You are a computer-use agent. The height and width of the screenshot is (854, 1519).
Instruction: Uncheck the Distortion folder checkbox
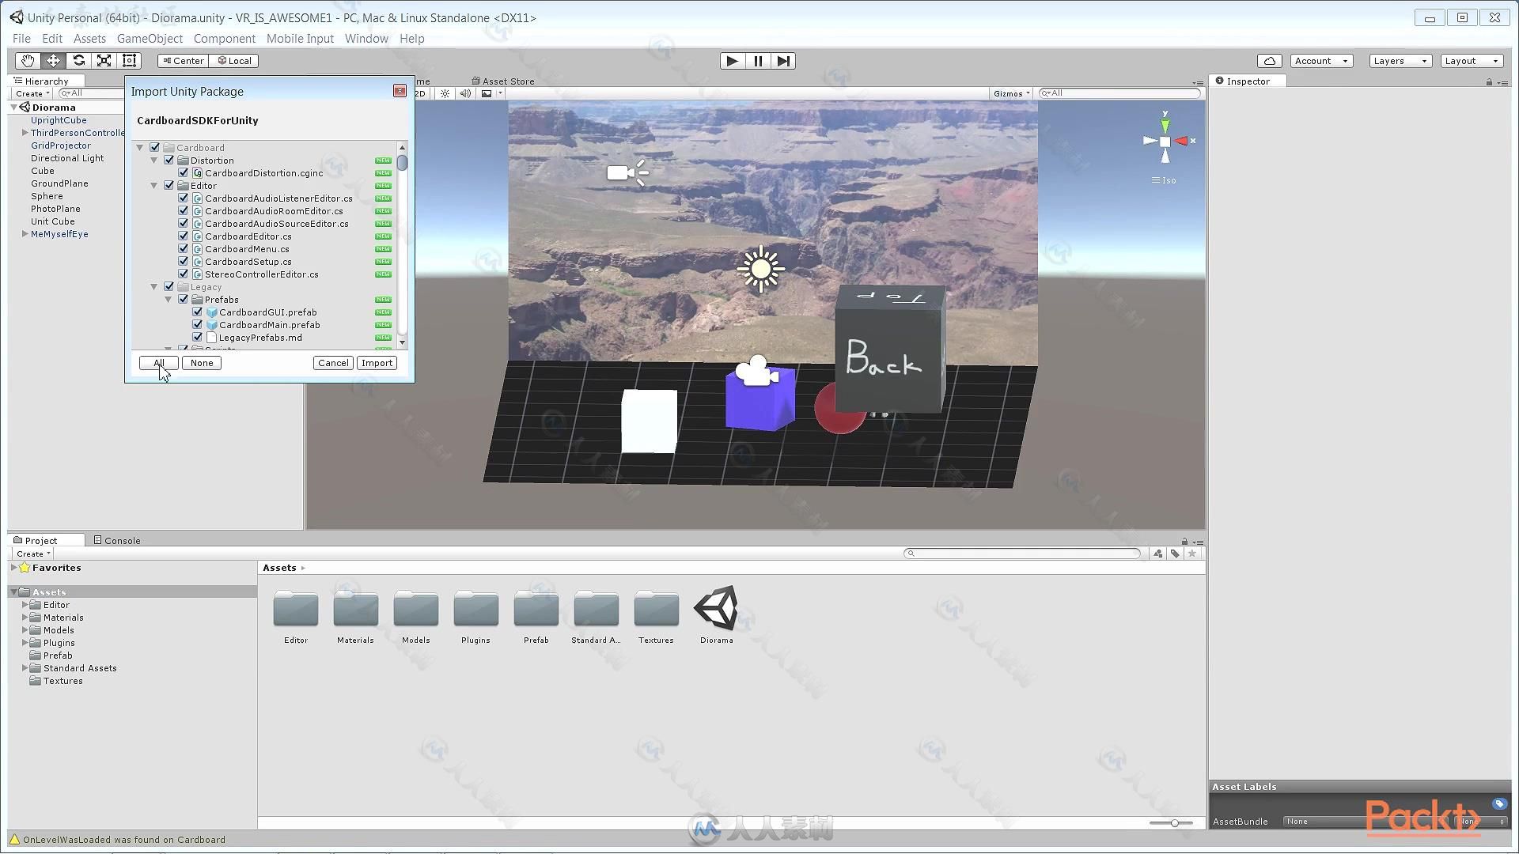pos(169,161)
